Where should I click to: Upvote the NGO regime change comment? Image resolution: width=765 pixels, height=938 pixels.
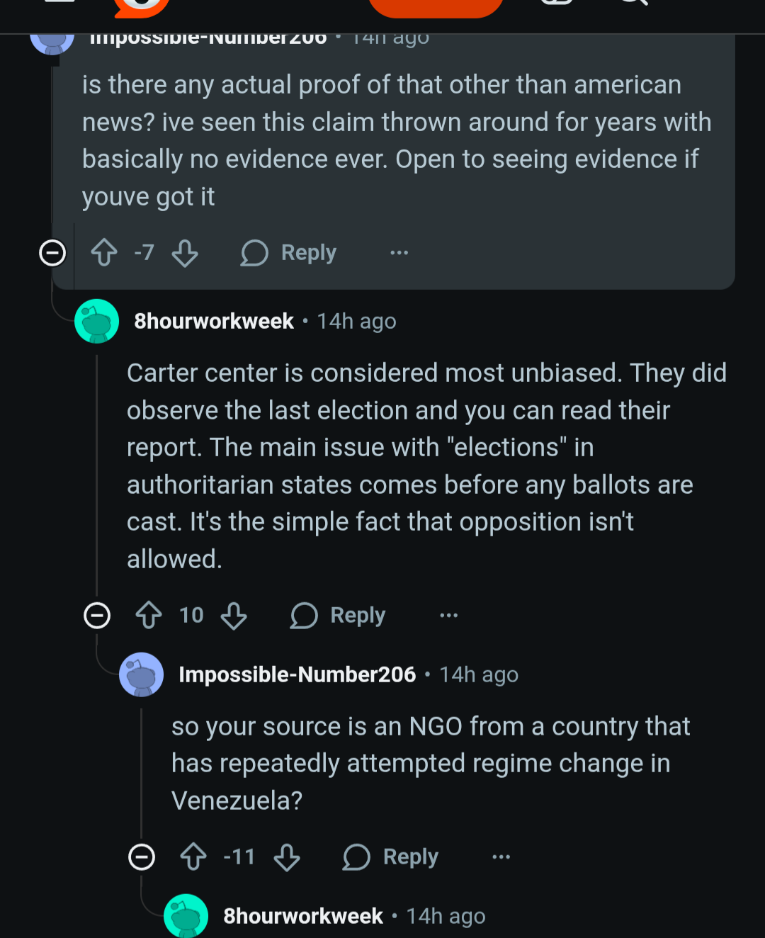click(193, 857)
